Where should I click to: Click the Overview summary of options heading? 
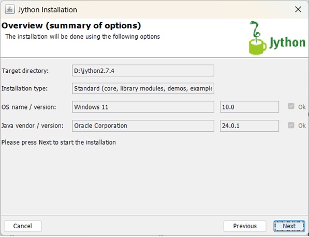[x=71, y=26]
